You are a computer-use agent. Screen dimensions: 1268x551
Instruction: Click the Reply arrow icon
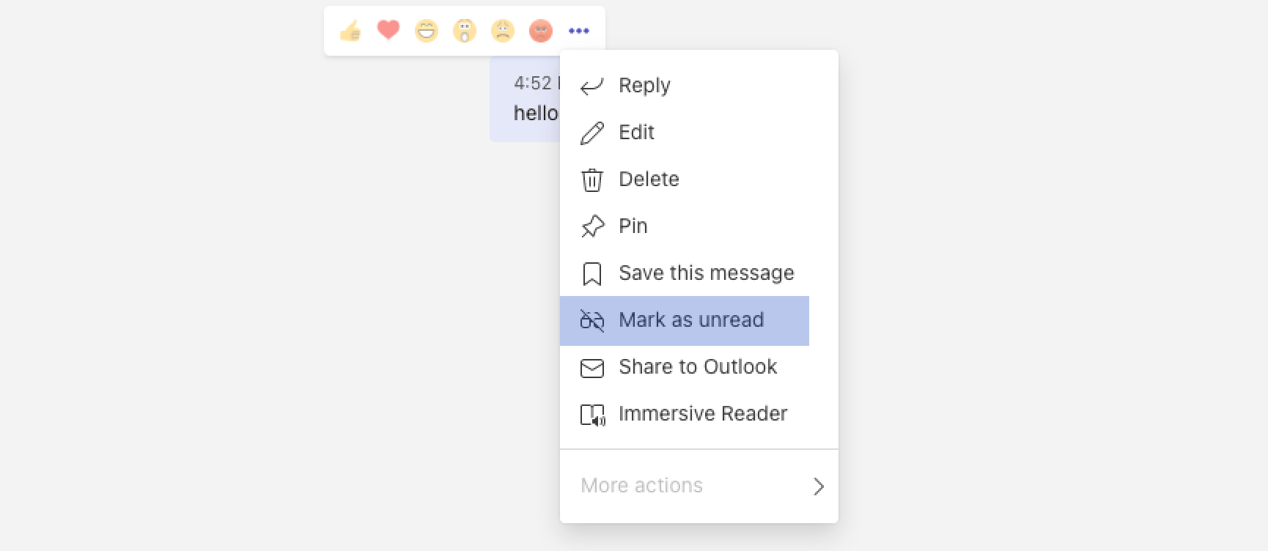[592, 84]
